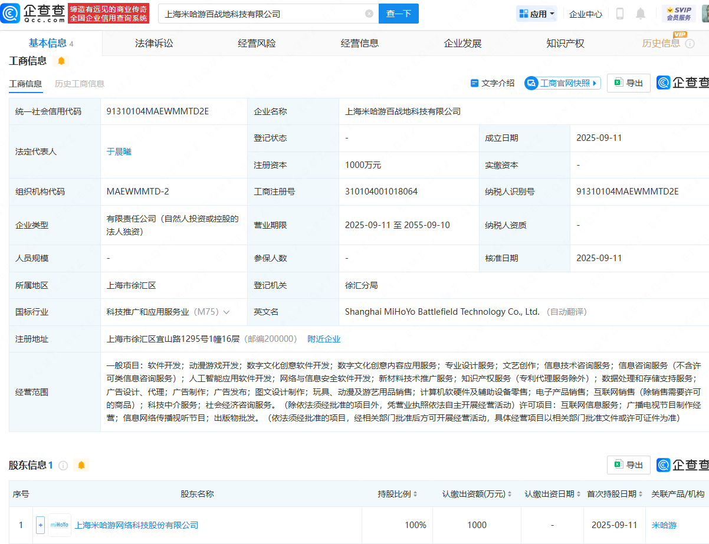Click bell alert next to 股东信息 heading

pos(81,465)
